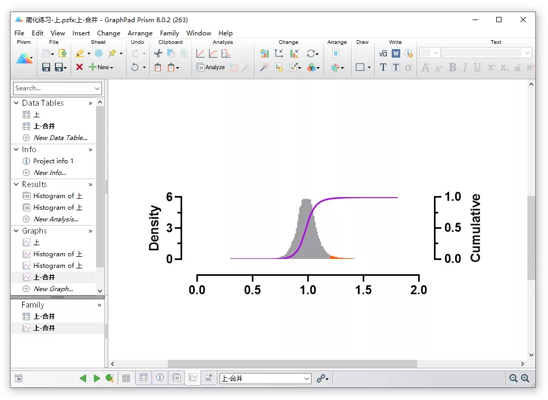Click the blue Word icon in Write
Viewport: 548px width, 400px height.
click(x=395, y=53)
